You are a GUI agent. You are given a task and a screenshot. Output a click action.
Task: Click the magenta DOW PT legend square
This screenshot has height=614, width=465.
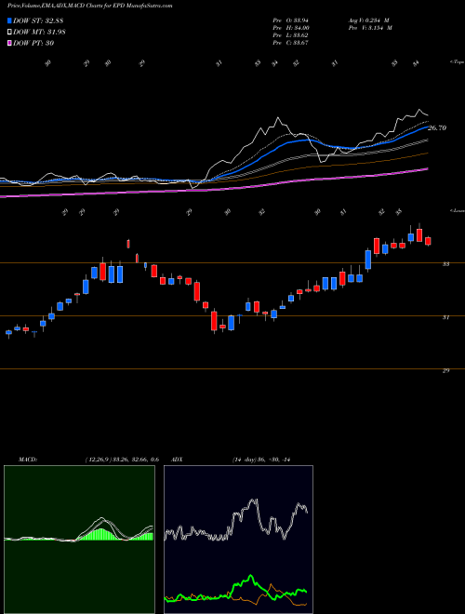9,43
